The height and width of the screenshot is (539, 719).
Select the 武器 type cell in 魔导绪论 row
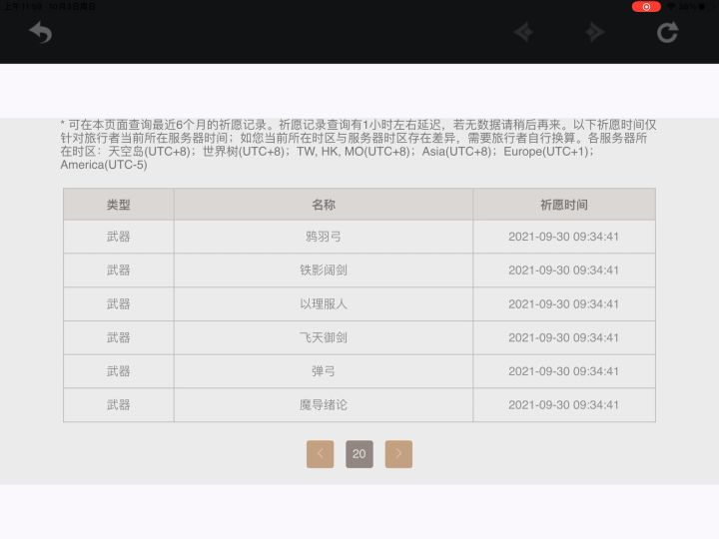118,404
